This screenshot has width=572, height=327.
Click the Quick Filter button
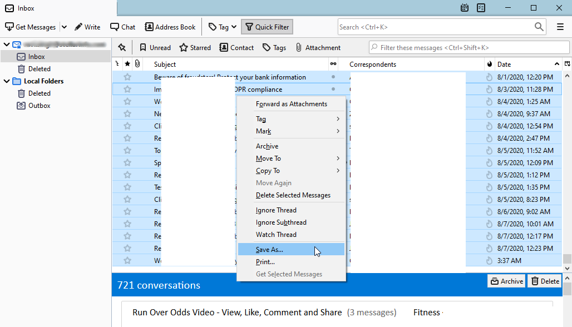pyautogui.click(x=267, y=27)
